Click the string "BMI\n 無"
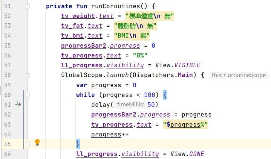The width and height of the screenshot is (271, 159). point(132,36)
